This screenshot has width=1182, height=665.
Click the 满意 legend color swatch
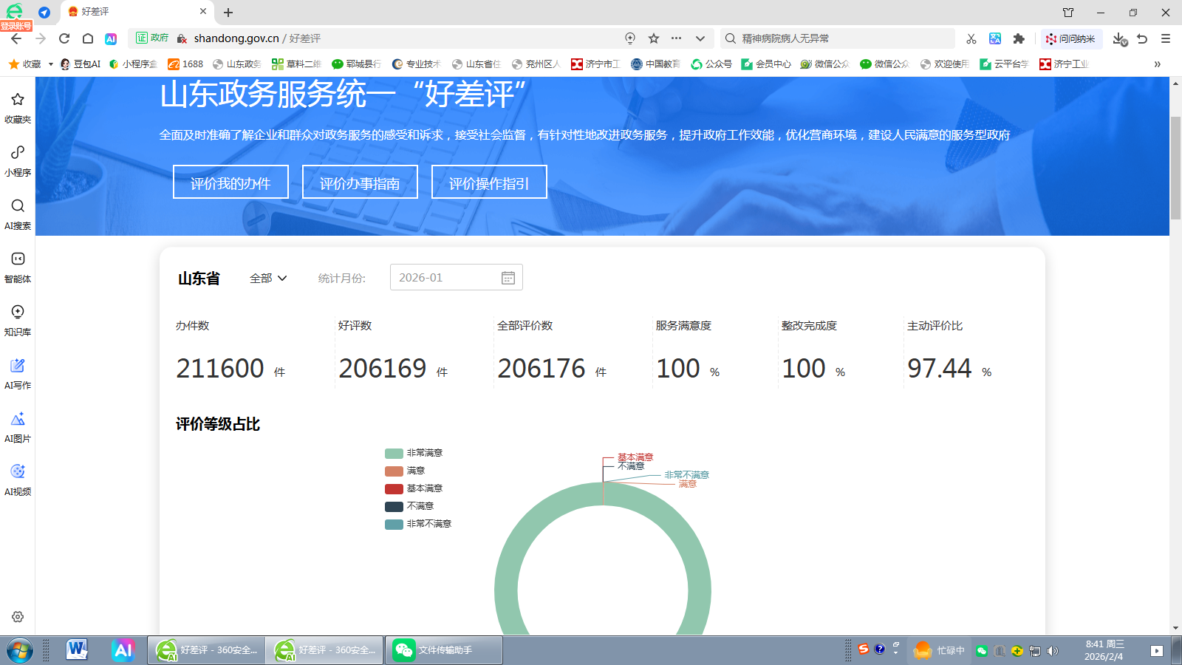(394, 471)
